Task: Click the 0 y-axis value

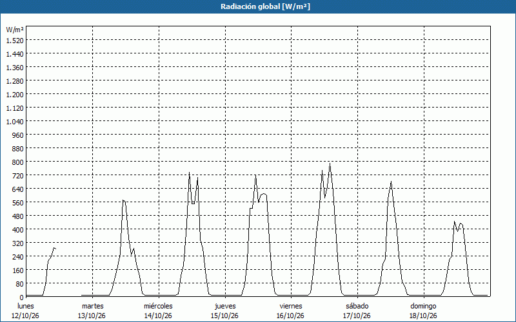Action: pyautogui.click(x=21, y=297)
